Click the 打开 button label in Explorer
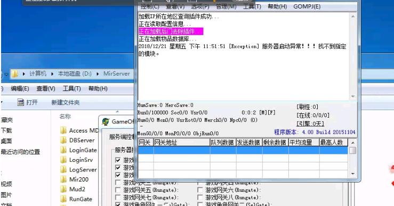 32,102
